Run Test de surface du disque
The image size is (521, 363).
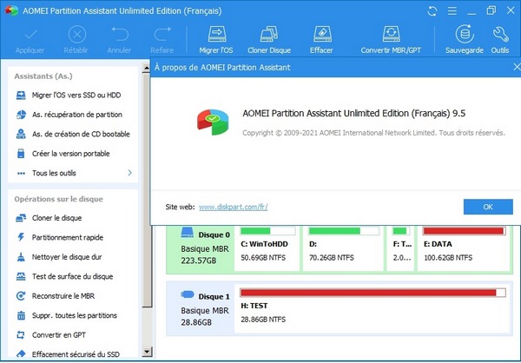tap(64, 276)
